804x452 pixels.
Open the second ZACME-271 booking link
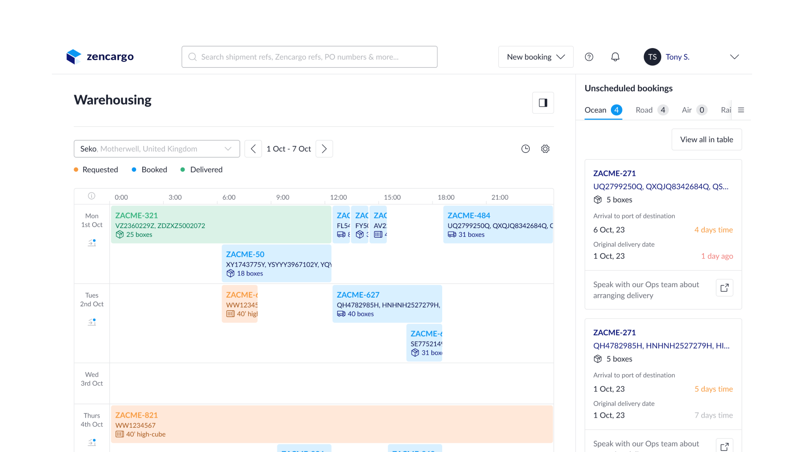(x=614, y=333)
